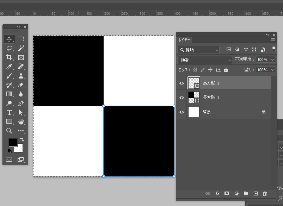Click the black foreground color swatch

pos(13,142)
